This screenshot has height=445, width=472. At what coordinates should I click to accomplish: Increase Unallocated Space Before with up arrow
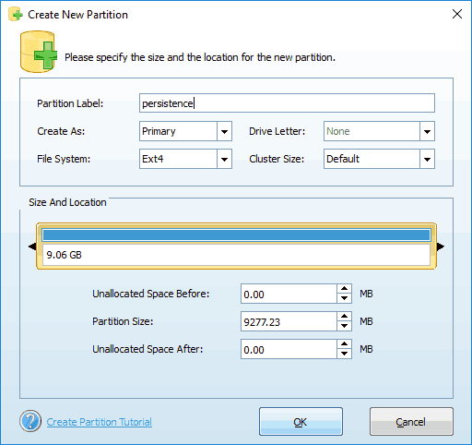click(x=344, y=289)
